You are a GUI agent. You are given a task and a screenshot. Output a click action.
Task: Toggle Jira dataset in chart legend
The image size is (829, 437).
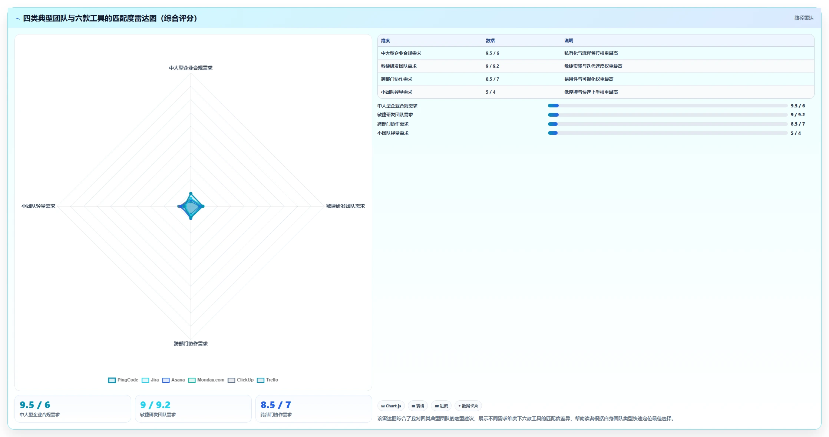point(151,380)
